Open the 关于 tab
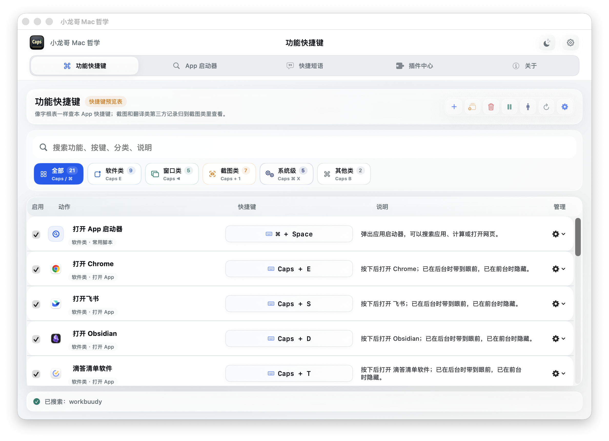The width and height of the screenshot is (609, 441). tap(524, 66)
